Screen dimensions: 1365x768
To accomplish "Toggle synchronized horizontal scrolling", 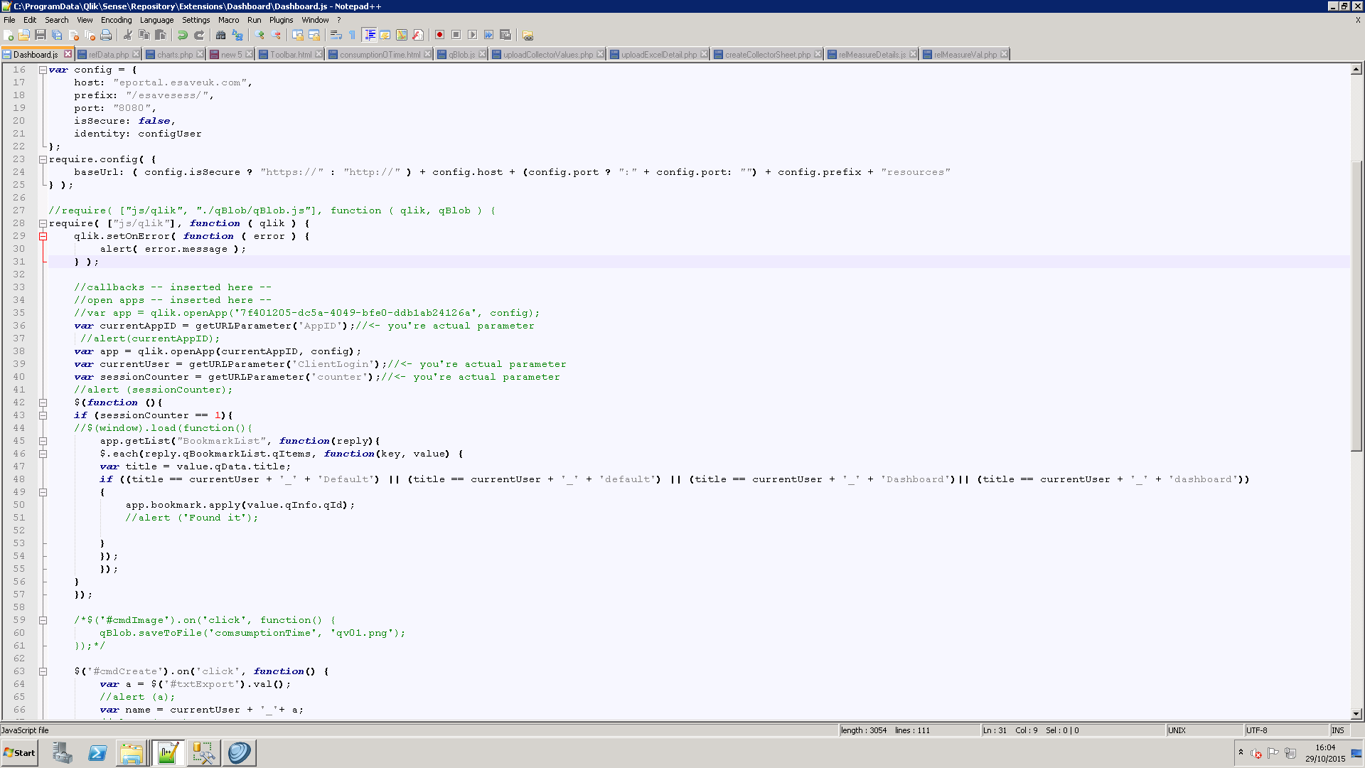I will pos(314,35).
